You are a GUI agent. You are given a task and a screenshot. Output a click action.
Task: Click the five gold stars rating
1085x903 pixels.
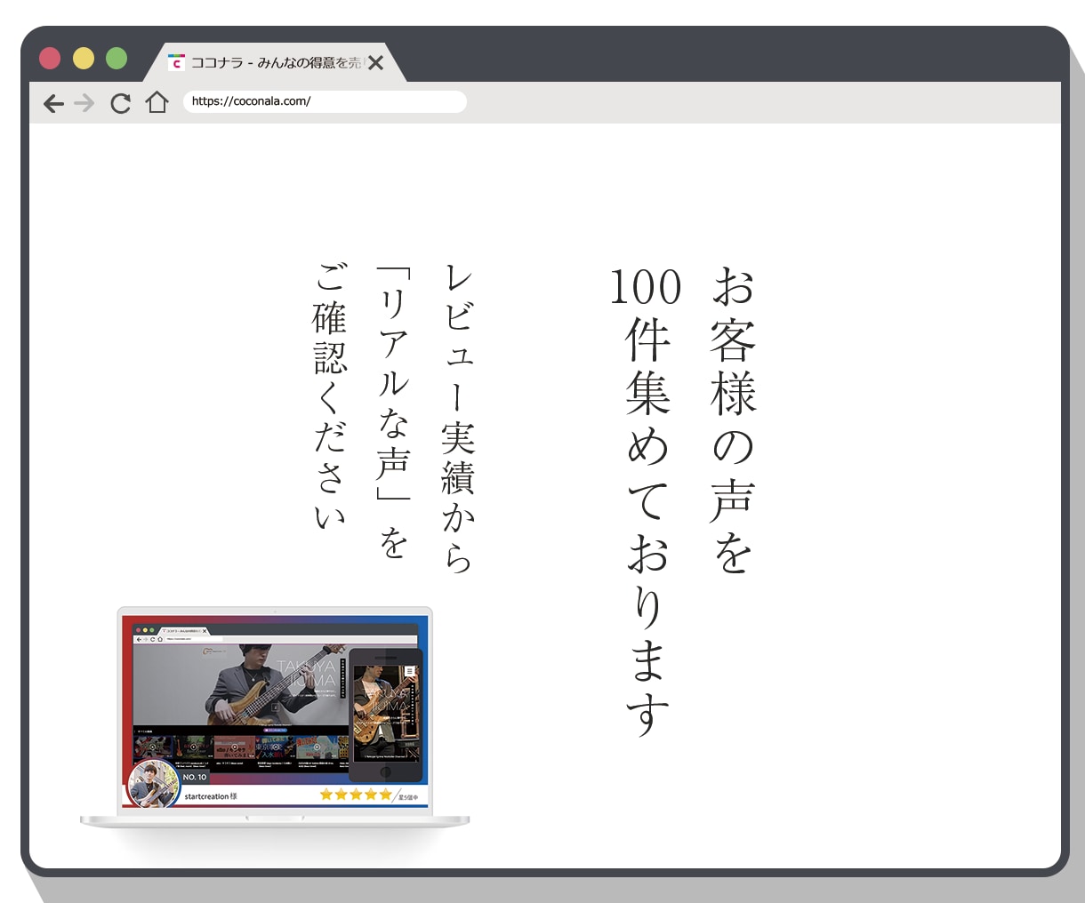[x=356, y=795]
